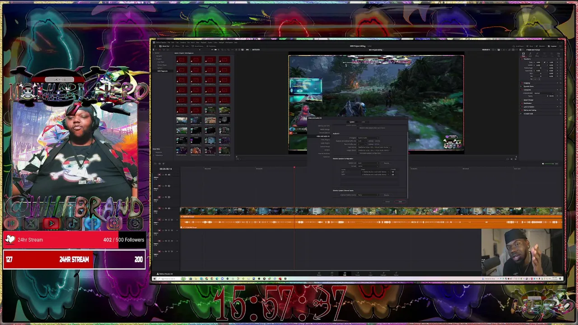Switch to the Fairlight page icon

(383, 274)
